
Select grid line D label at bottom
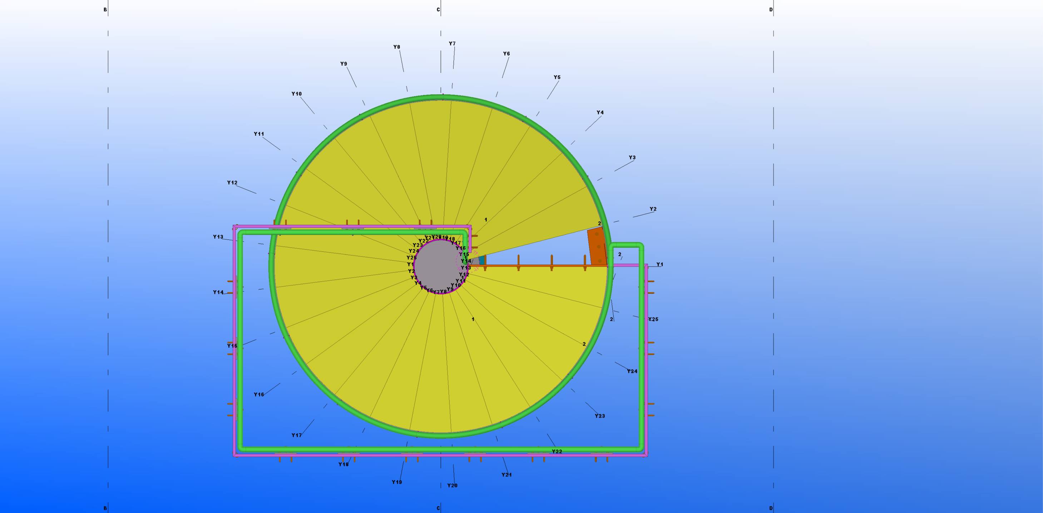click(x=771, y=508)
